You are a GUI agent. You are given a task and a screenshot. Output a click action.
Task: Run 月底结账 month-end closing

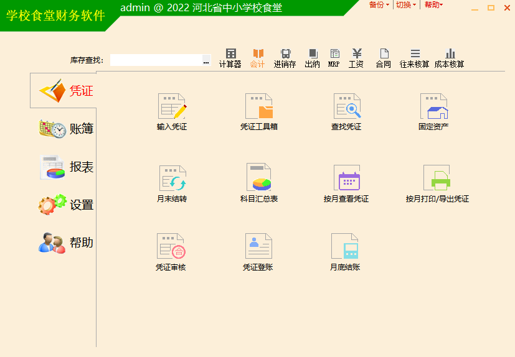pos(345,248)
